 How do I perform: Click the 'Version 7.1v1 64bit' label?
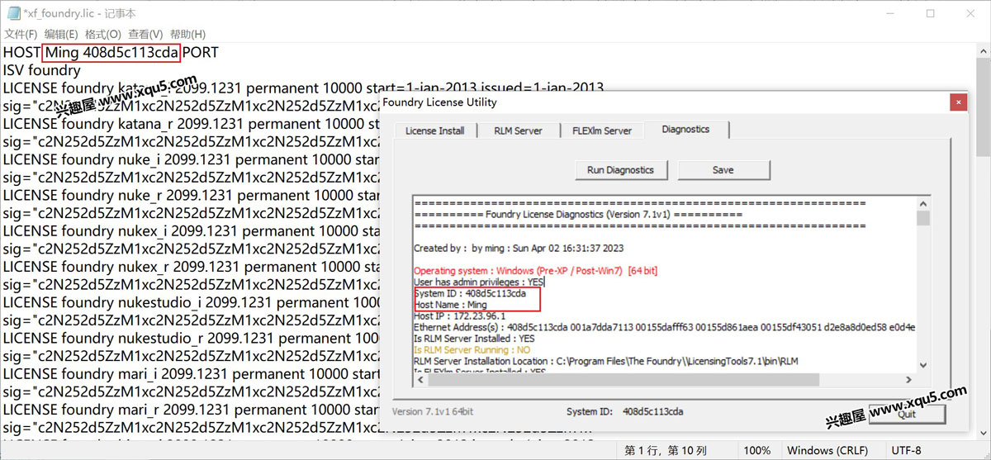(431, 411)
